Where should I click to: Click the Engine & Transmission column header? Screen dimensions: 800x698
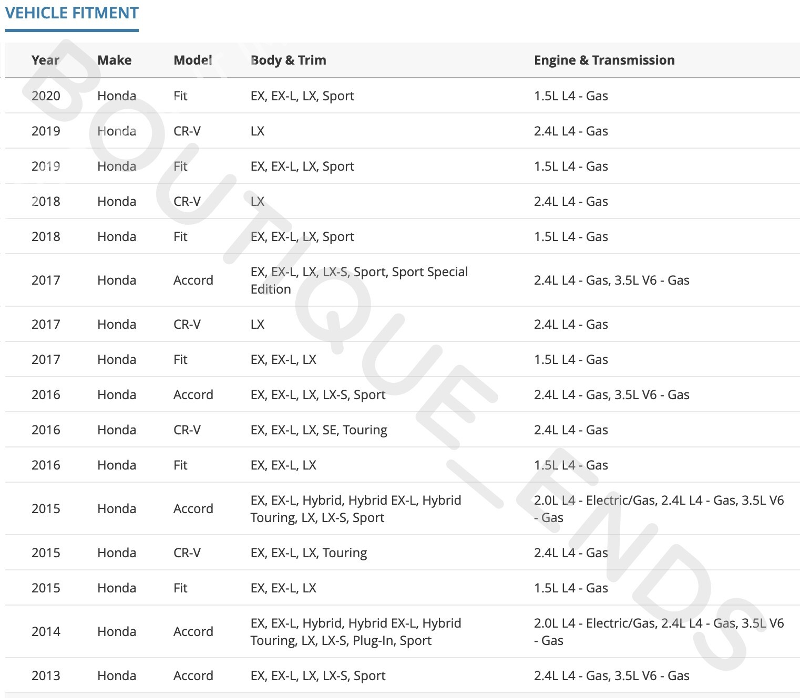coord(604,60)
